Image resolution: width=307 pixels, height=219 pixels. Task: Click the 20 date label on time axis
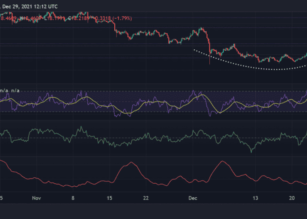point(292,198)
